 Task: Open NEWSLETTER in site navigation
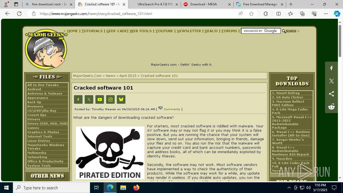click(x=189, y=31)
